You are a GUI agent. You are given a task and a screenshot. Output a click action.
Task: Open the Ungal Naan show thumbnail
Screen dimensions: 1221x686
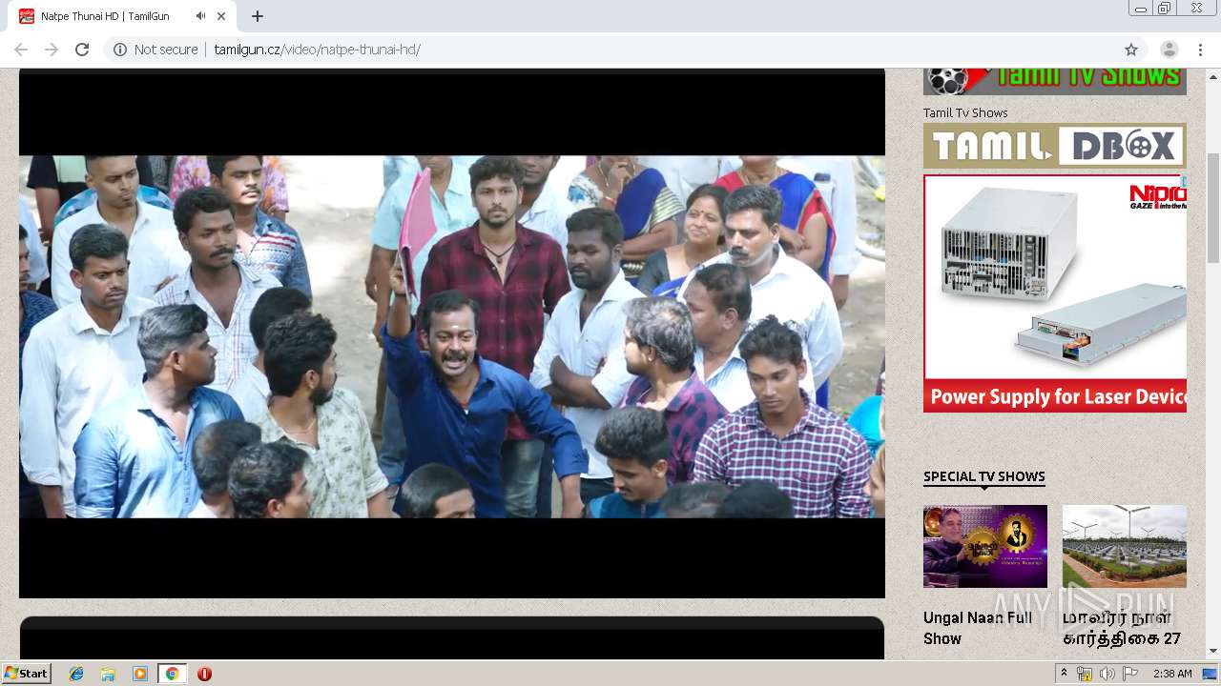tap(985, 546)
